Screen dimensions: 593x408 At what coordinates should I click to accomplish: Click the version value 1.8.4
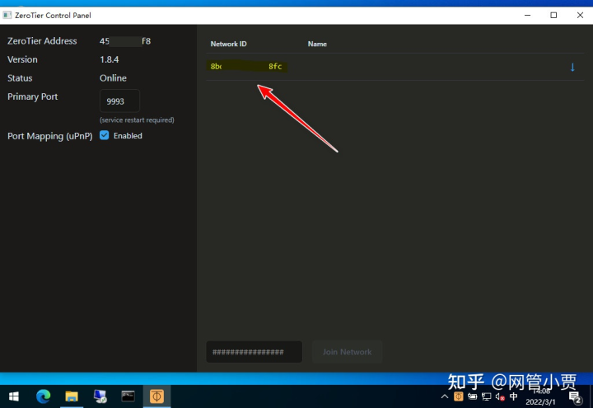pos(110,59)
